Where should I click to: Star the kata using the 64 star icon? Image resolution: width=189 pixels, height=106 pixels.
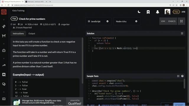tap(12, 24)
